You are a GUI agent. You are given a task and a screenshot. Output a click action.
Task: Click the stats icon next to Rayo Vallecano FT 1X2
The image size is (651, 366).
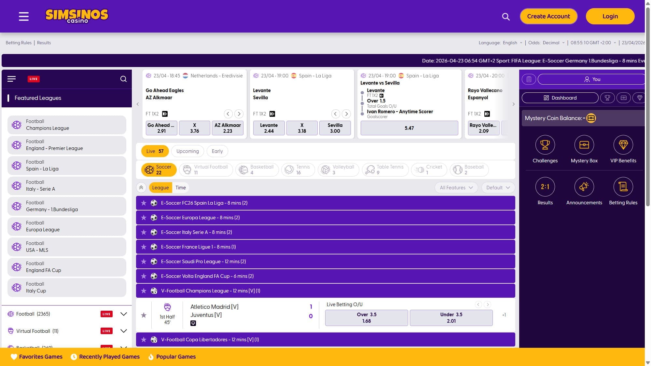tap(487, 114)
